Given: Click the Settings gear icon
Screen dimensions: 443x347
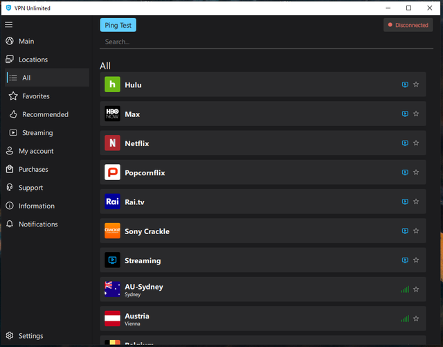Looking at the screenshot, I should [x=10, y=335].
